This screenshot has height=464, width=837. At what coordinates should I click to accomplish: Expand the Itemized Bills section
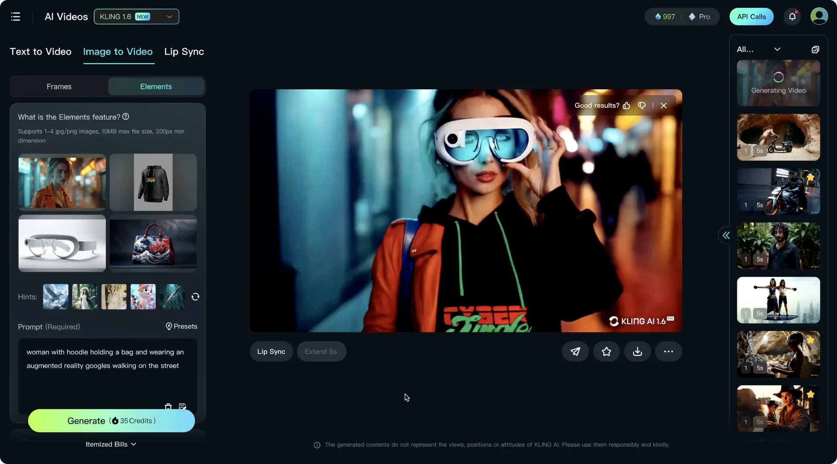coord(111,444)
